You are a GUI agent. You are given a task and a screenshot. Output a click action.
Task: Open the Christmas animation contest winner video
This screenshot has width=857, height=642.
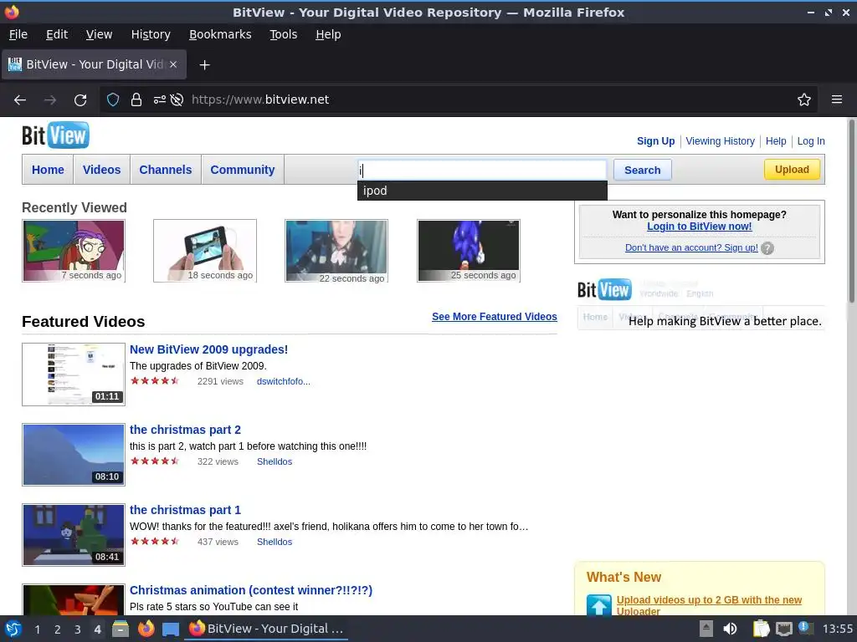coord(251,590)
